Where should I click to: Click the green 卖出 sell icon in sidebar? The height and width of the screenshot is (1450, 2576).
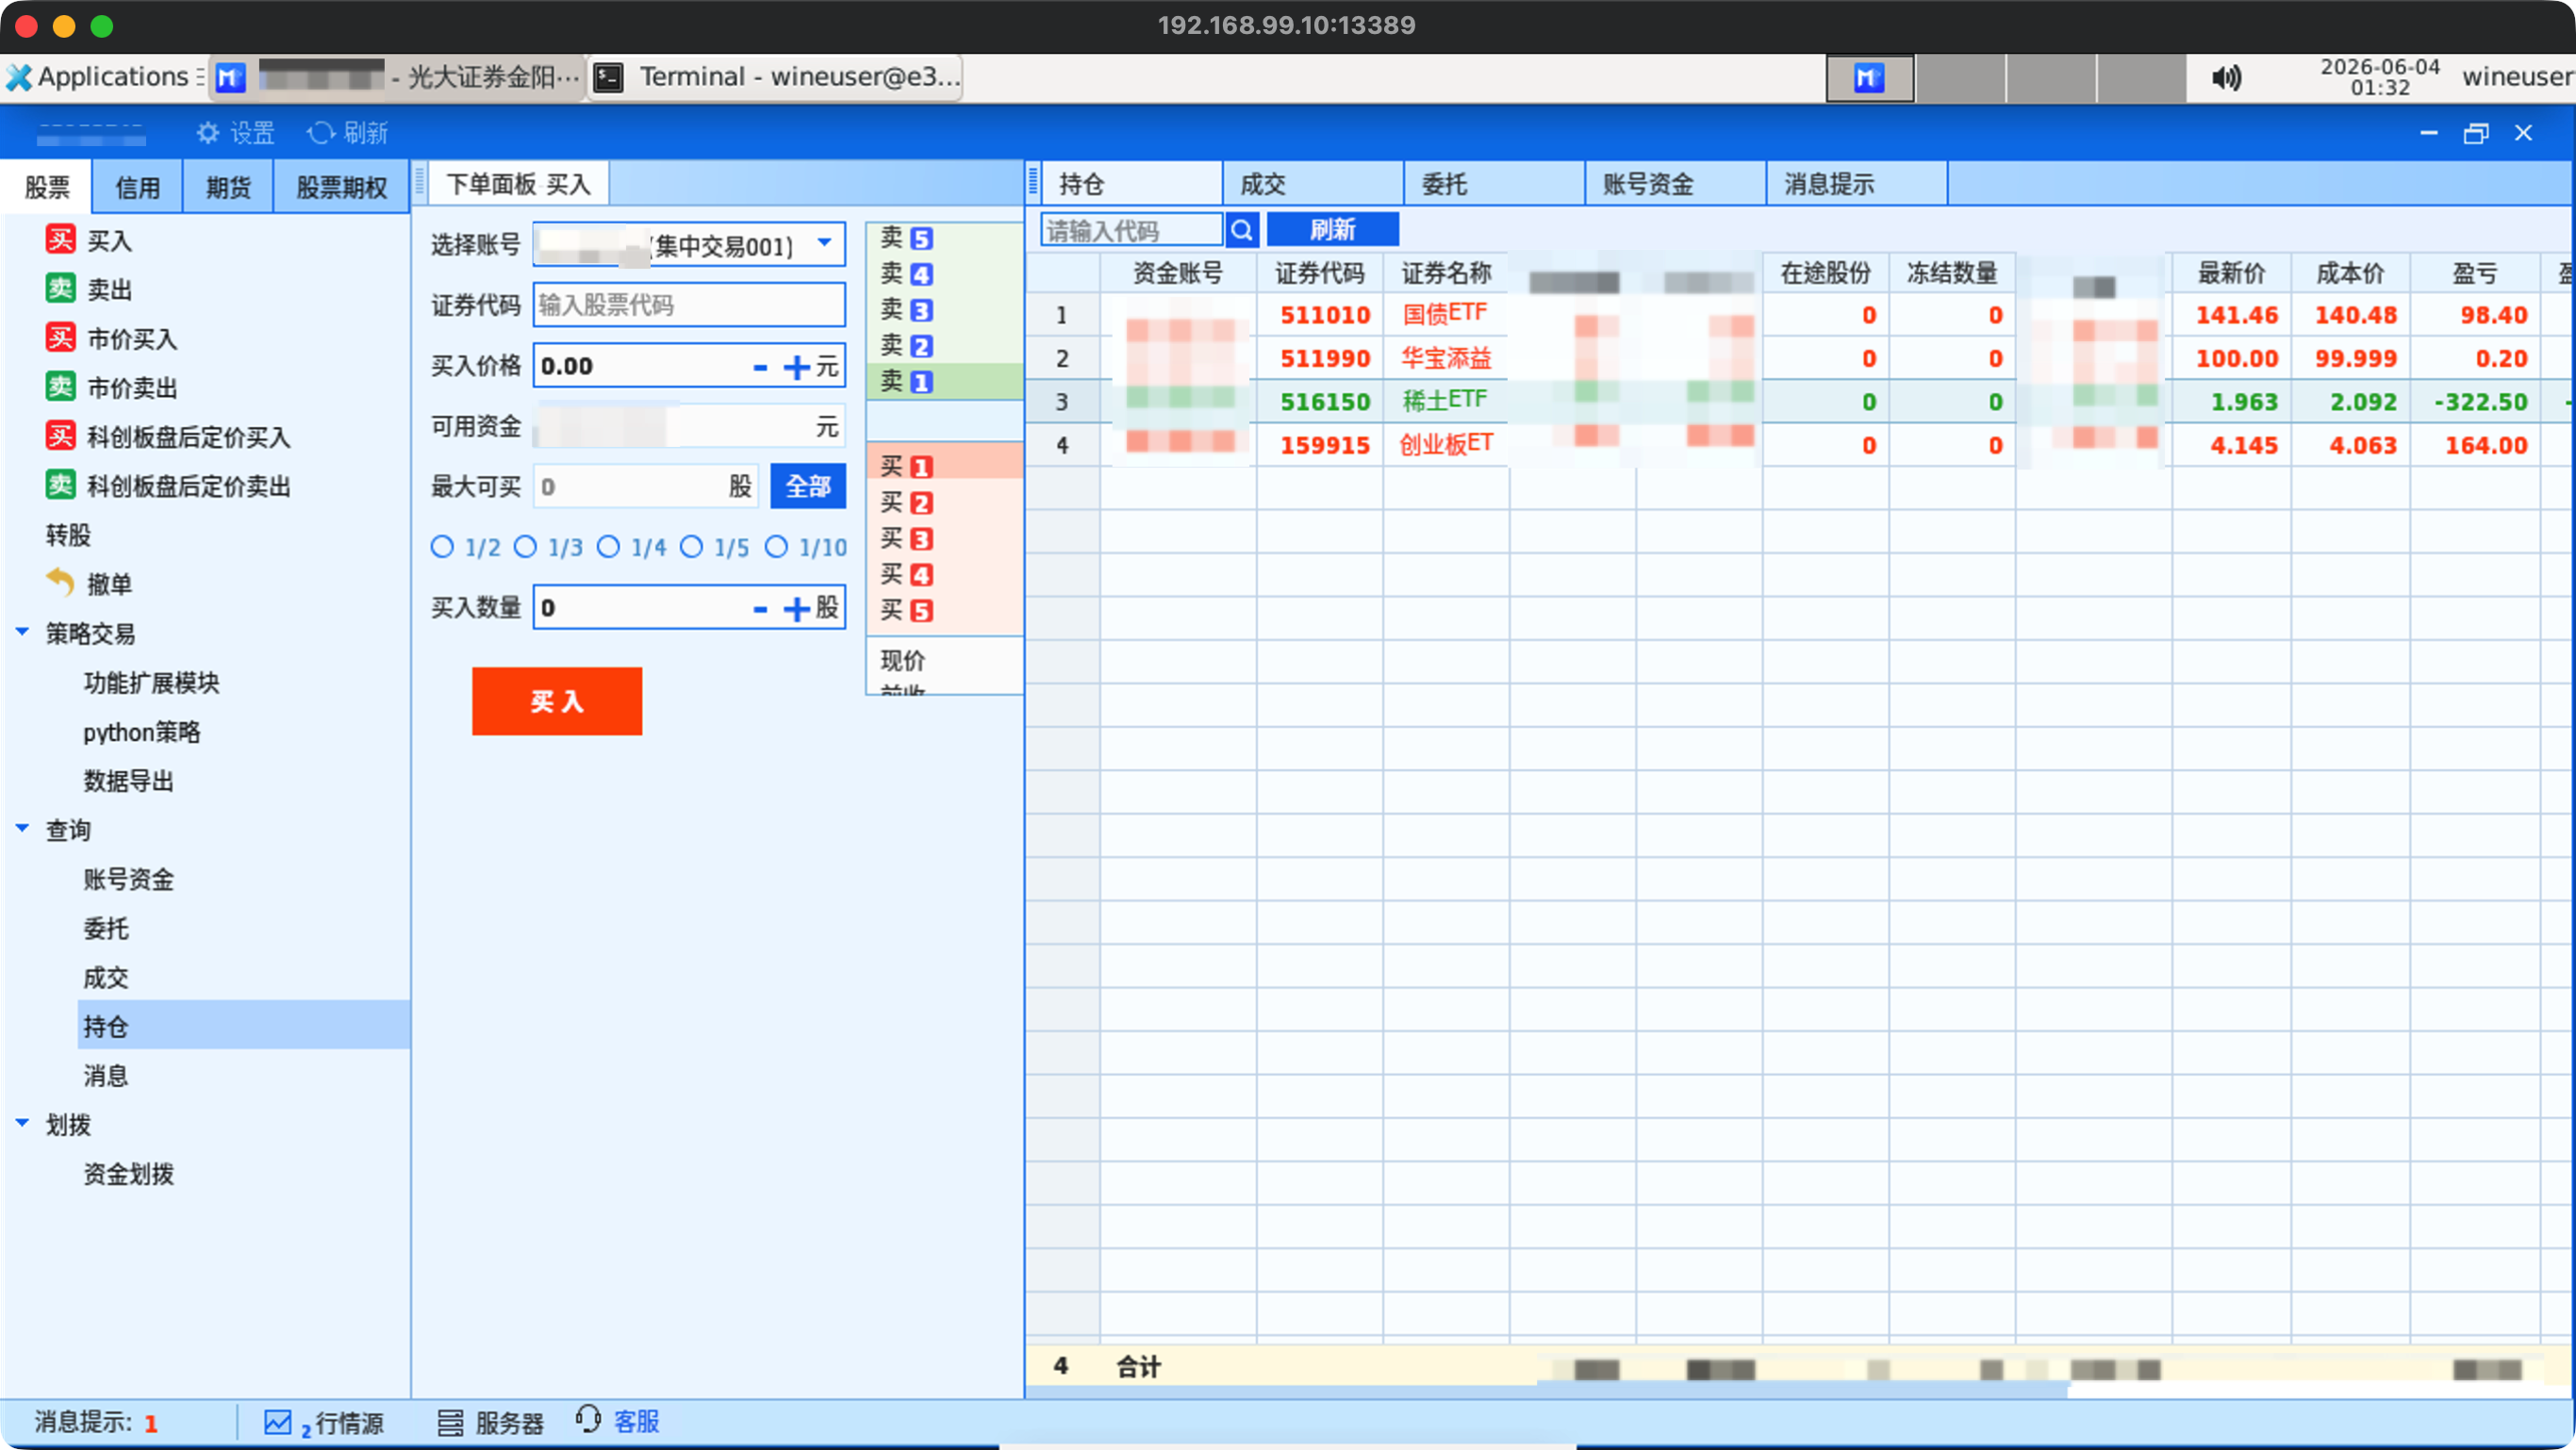[x=60, y=289]
